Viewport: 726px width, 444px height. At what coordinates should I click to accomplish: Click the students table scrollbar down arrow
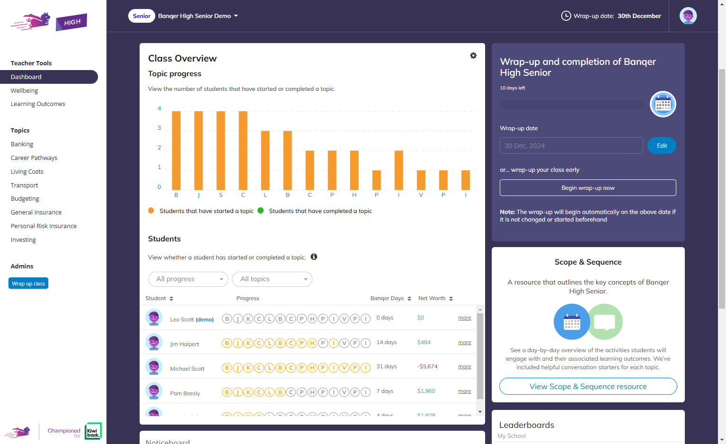[480, 412]
